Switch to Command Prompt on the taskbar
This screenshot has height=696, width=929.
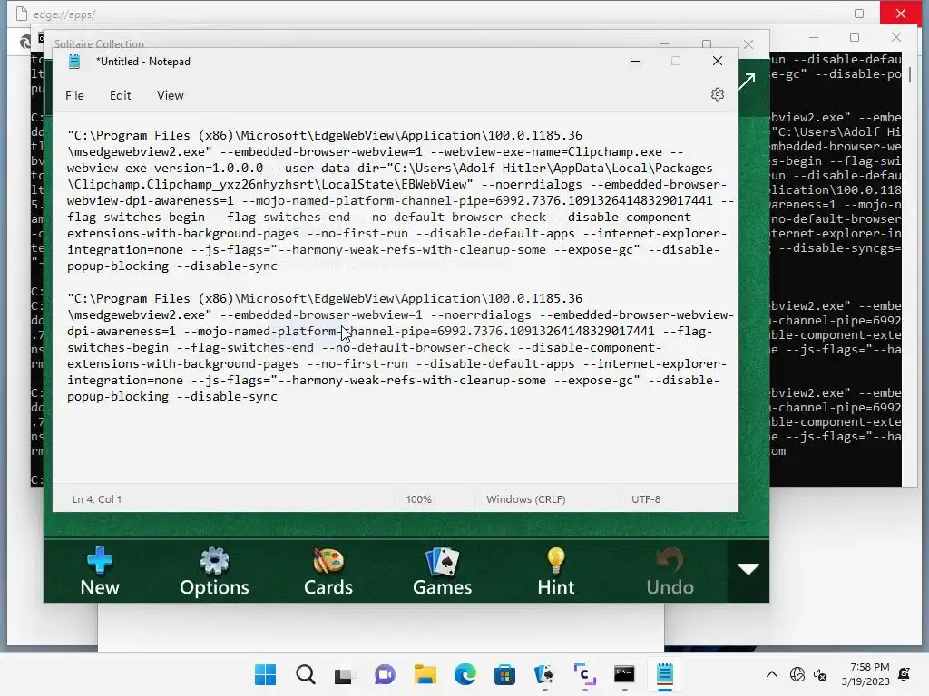[624, 674]
